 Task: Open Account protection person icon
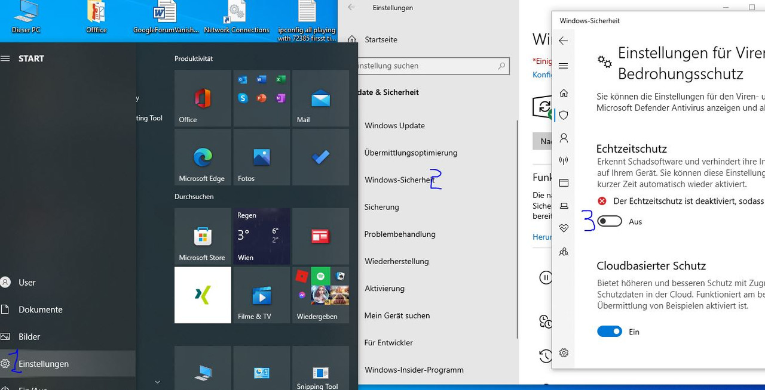click(x=564, y=138)
